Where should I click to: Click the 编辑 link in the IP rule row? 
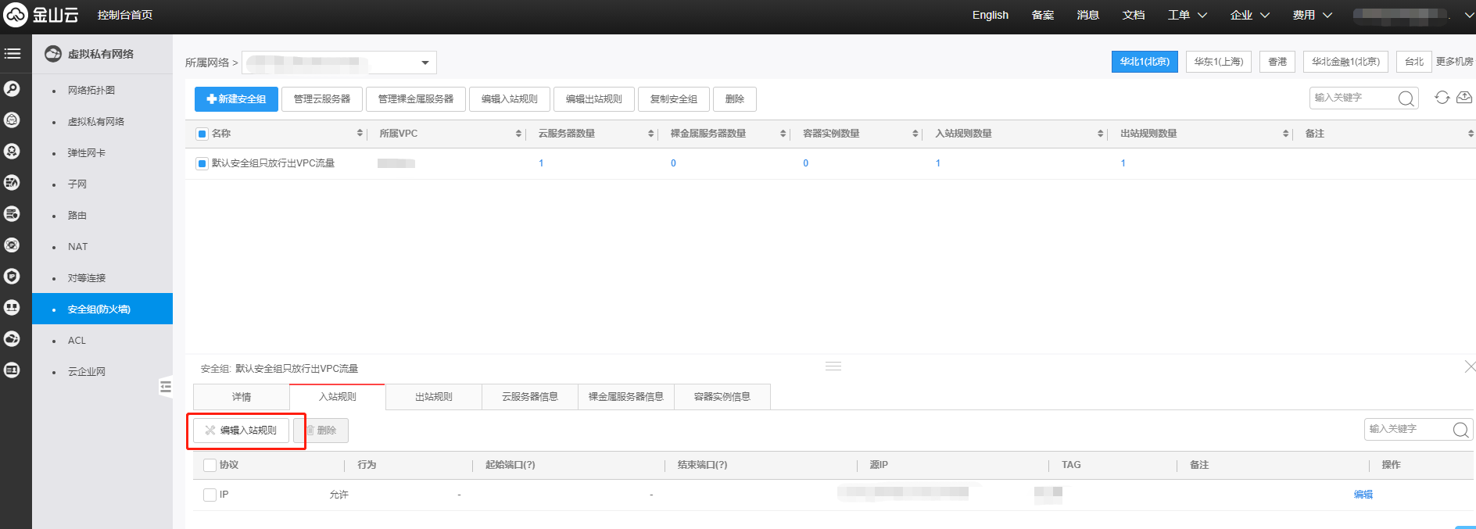[1363, 495]
